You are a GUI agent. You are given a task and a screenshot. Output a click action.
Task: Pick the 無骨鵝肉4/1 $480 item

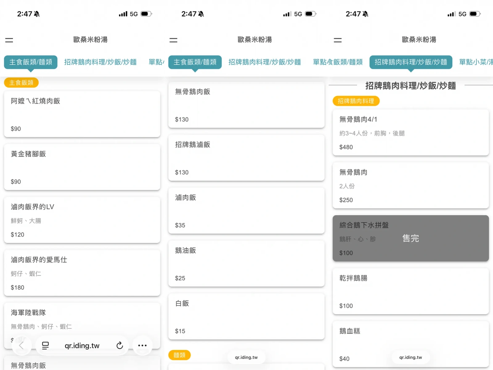coord(410,133)
